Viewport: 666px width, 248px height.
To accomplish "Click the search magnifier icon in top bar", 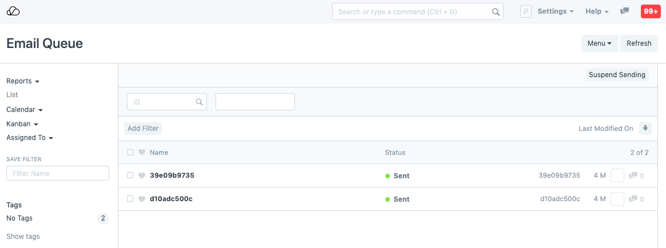I will 496,11.
